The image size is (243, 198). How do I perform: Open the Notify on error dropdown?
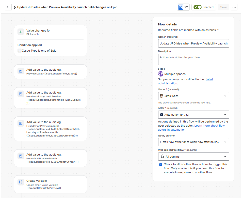193,142
